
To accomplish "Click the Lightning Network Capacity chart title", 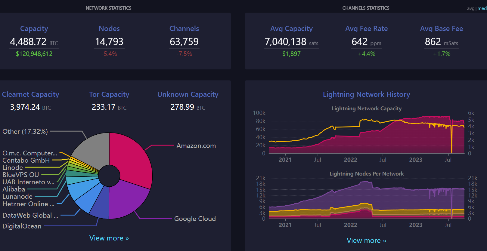I will click(x=366, y=109).
